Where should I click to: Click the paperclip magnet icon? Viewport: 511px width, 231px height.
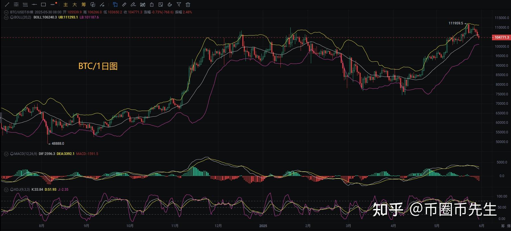tap(170, 5)
